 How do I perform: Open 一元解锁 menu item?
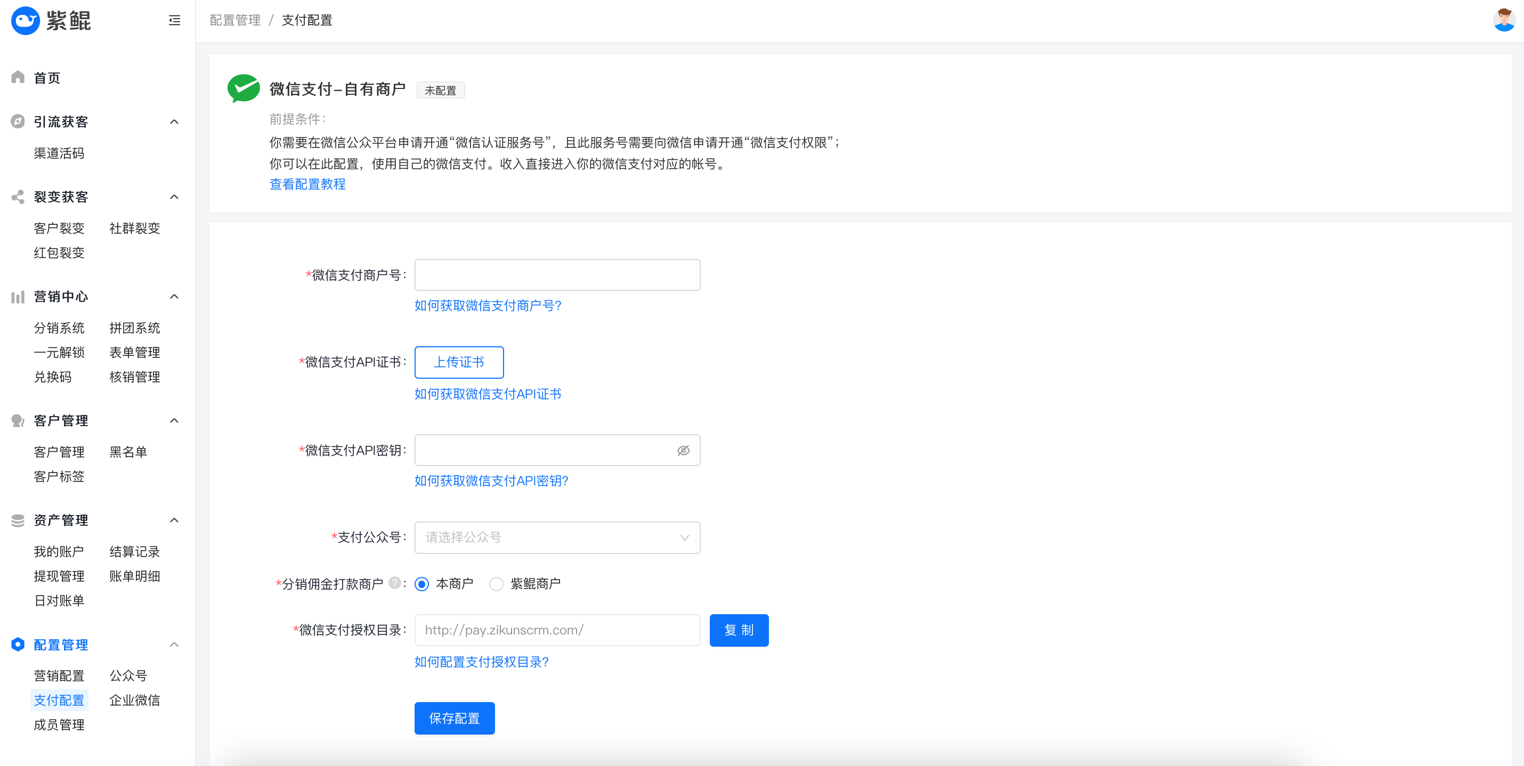pos(59,353)
